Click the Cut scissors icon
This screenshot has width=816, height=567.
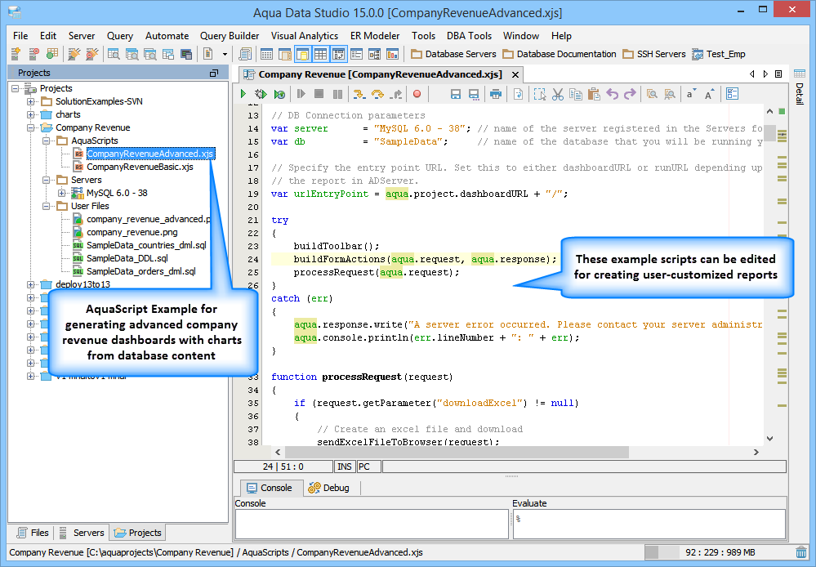(559, 95)
